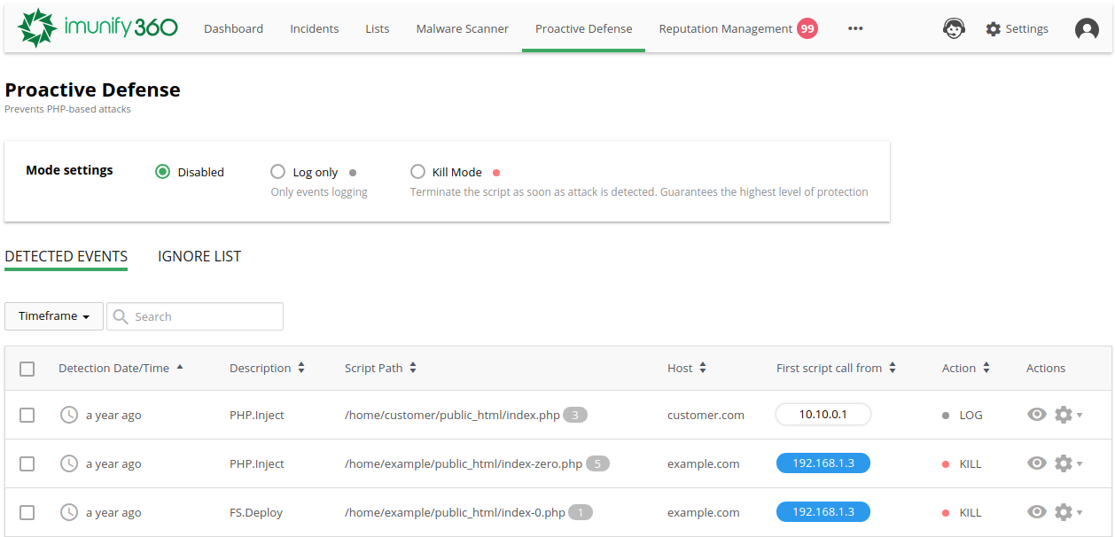Tick checkbox for index-0.php row
This screenshot has width=1115, height=537.
click(x=27, y=512)
